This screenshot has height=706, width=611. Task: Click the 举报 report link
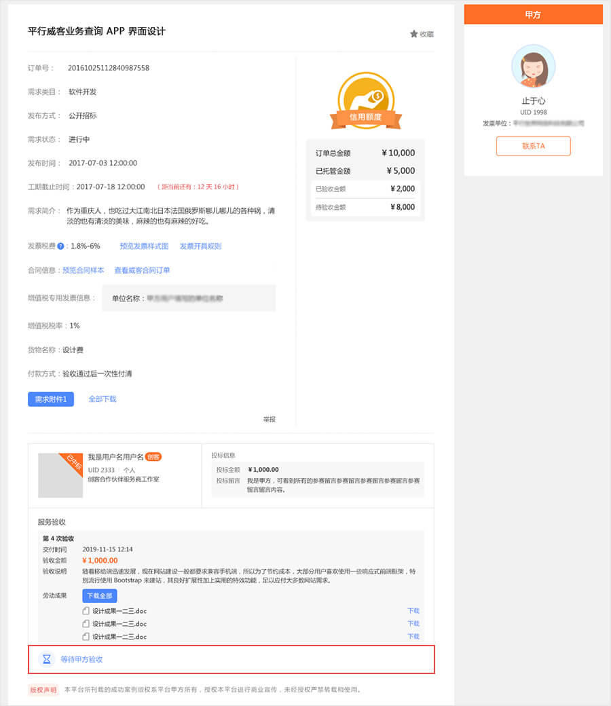(270, 420)
